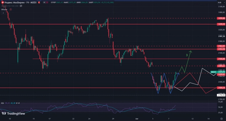Click the 2870,81 dashed level price label
Viewport: 226px width, 121px height.
(222, 74)
